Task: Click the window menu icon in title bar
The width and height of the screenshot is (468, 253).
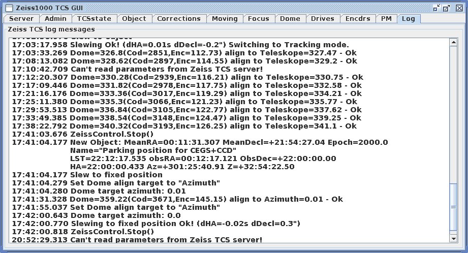Action: (9, 8)
